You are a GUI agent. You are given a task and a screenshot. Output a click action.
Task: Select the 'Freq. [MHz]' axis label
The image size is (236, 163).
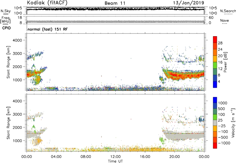pos(5,20)
